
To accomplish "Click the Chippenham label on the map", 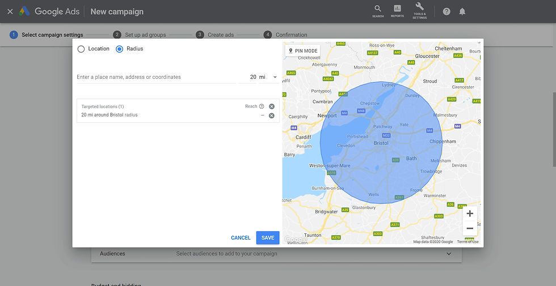I will 443,141.
